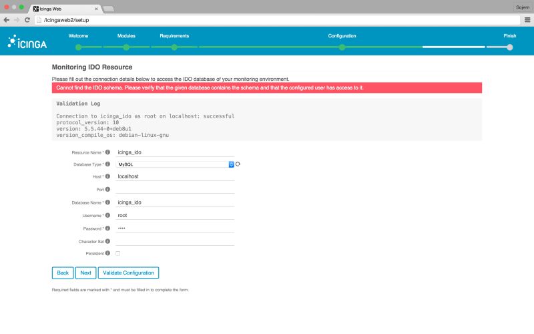Click the Validation Log heading
Screen dimensions: 534x334
(x=78, y=104)
